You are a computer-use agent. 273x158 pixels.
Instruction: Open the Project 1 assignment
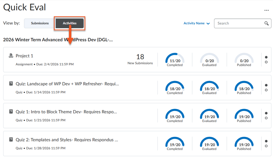(25, 56)
